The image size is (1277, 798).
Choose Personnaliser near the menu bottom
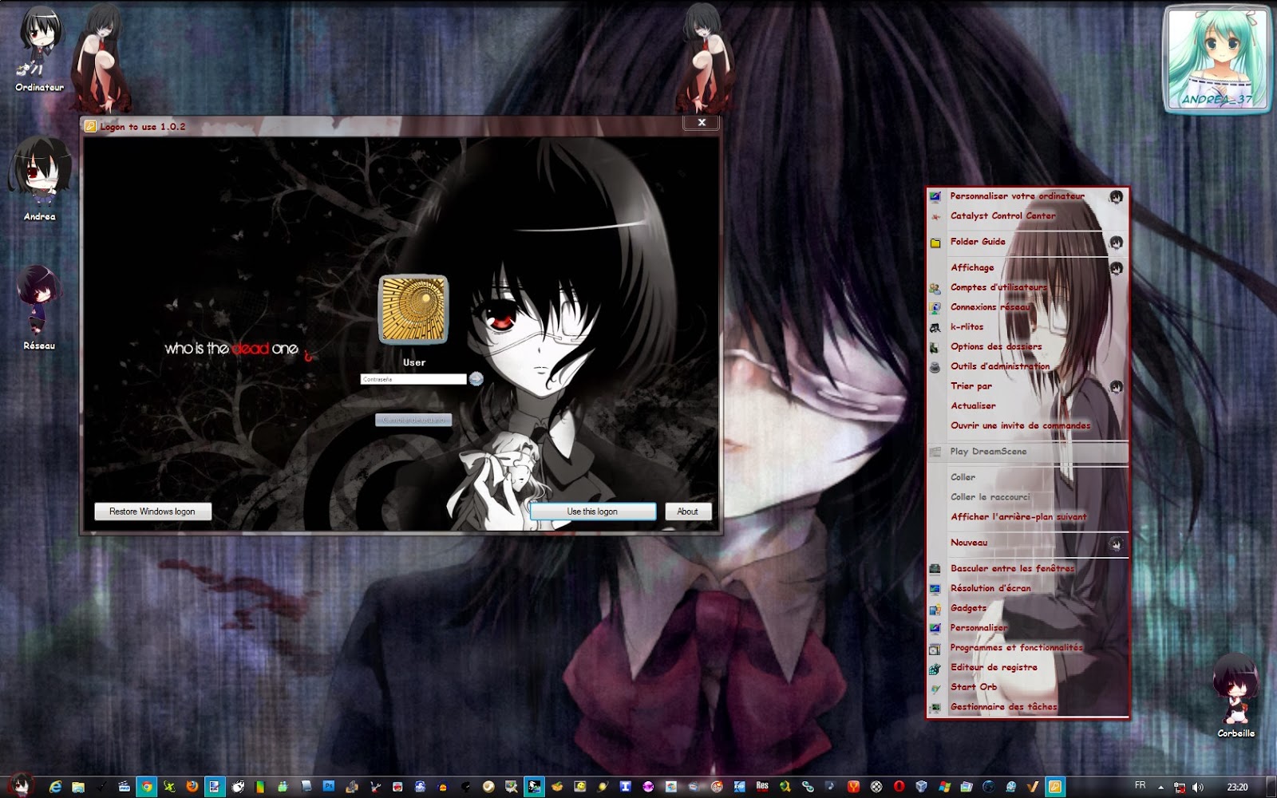click(1027, 628)
